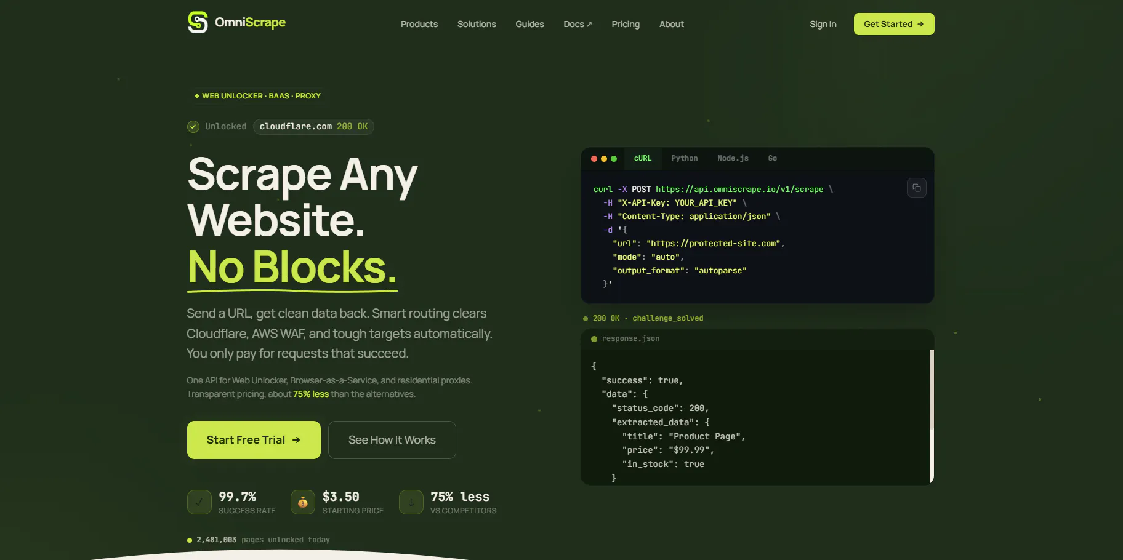Switch to the Node.js code tab

[x=733, y=158]
